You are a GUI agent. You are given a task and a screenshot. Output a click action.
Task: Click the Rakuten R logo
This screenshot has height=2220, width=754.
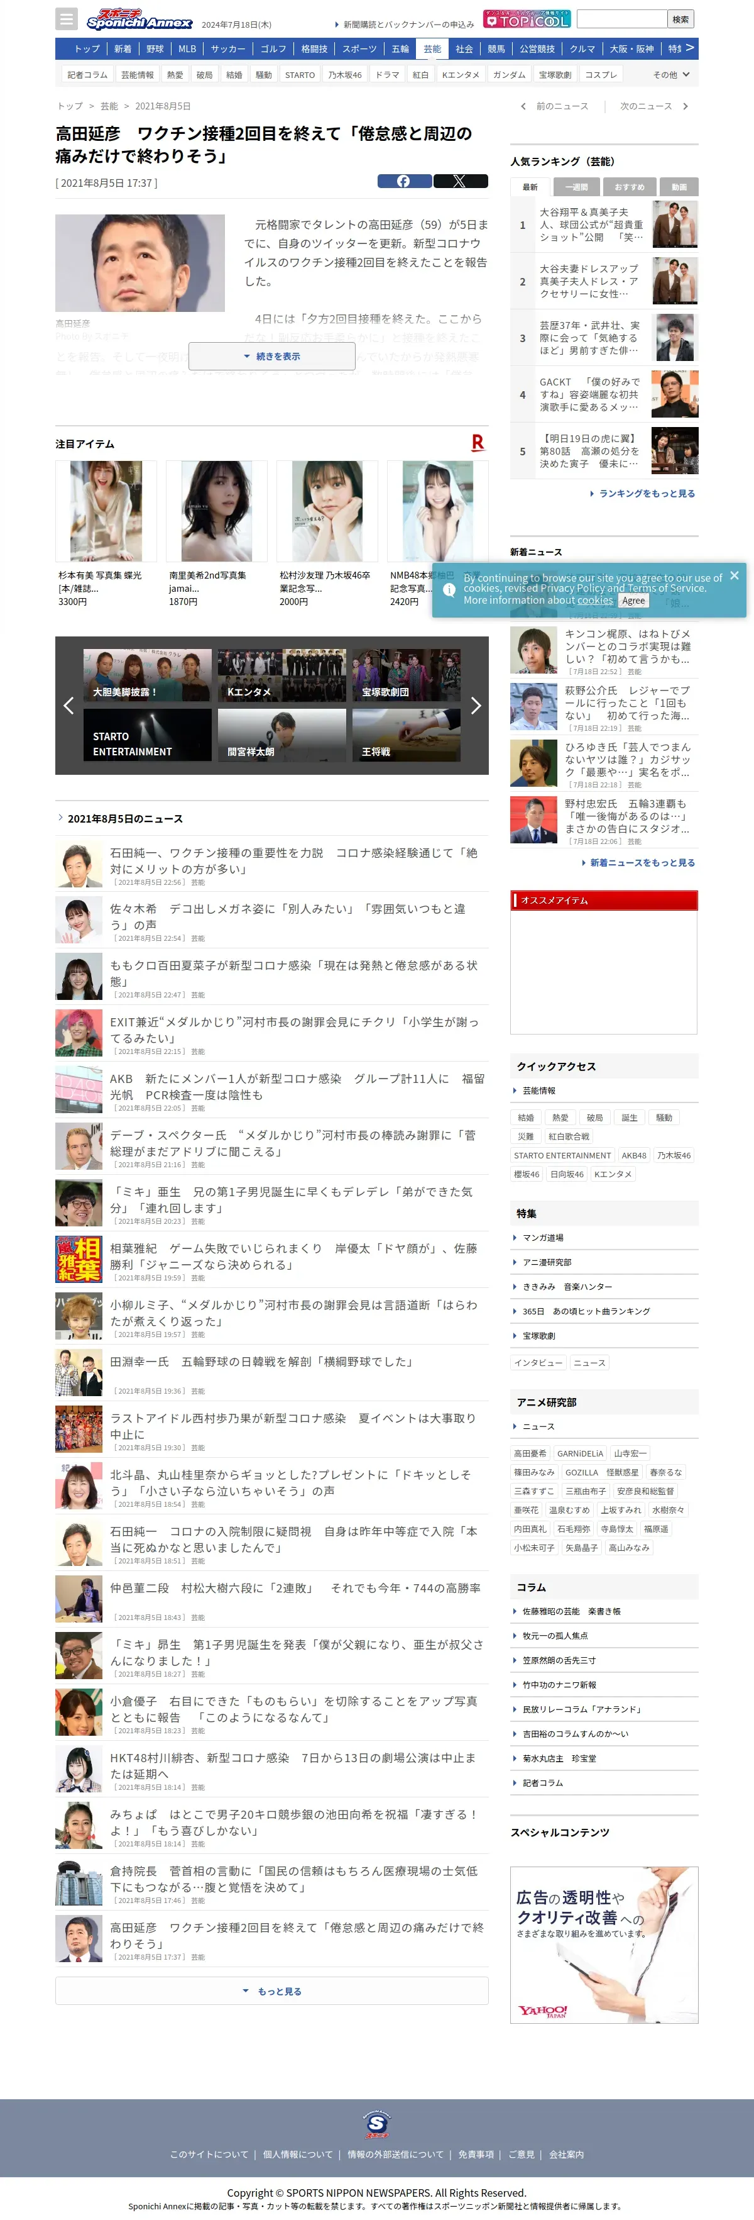pos(478,443)
